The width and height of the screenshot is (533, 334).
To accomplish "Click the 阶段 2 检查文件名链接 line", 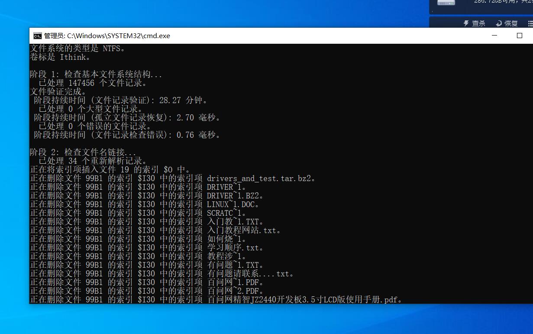I will coord(83,152).
